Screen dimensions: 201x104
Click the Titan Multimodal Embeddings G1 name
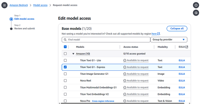[98, 88]
